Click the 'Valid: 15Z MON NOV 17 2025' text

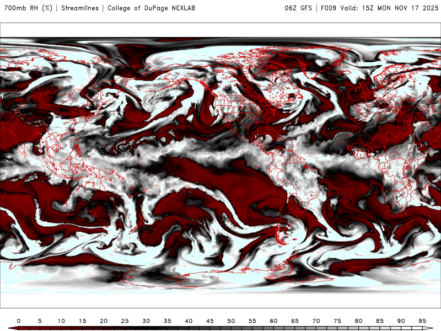[389, 8]
